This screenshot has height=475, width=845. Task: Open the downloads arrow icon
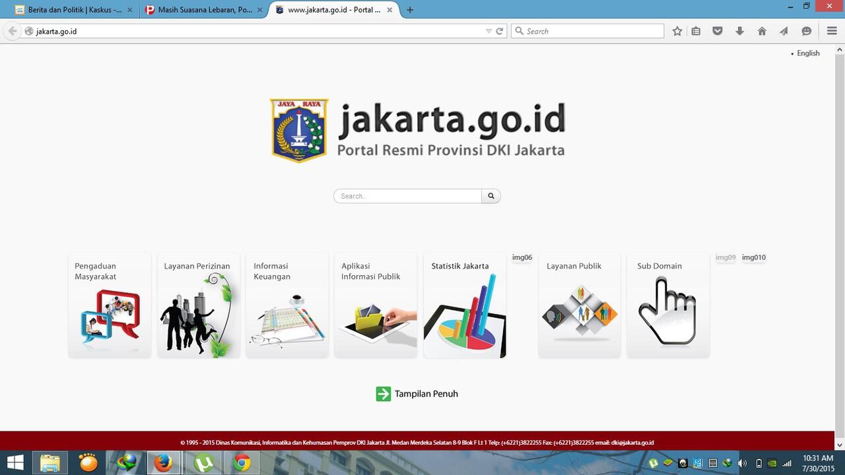pos(739,31)
